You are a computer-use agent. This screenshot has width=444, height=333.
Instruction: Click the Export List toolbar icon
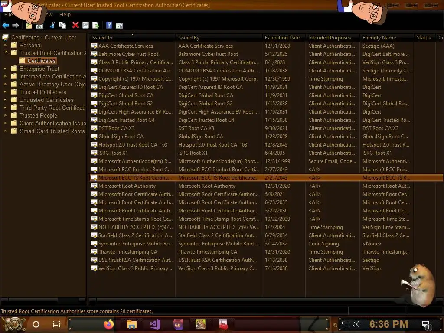(96, 25)
